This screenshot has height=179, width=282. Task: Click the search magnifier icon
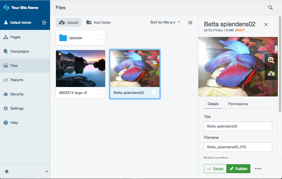pos(270,8)
